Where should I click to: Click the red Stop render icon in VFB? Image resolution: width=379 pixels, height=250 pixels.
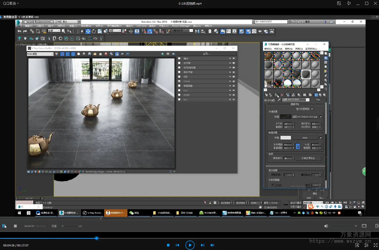(x=106, y=54)
